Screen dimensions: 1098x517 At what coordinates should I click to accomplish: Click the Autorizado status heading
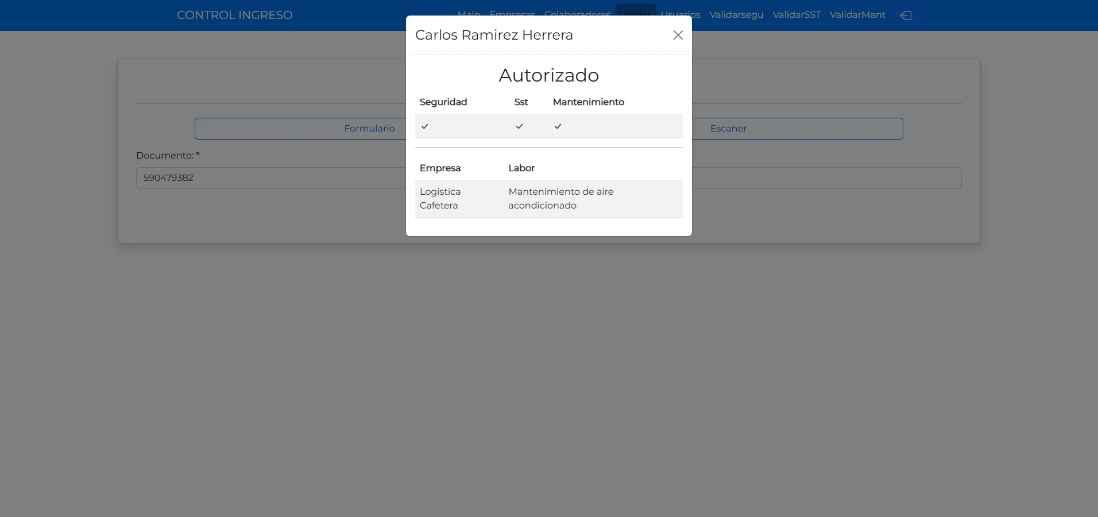pyautogui.click(x=549, y=75)
